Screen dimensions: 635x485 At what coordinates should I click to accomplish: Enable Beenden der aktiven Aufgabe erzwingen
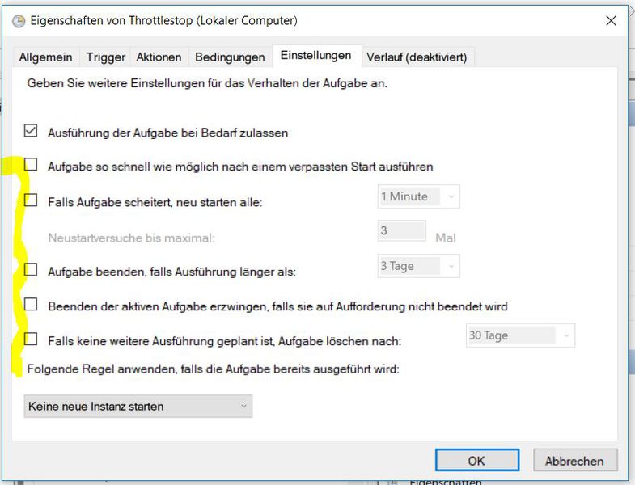[x=31, y=304]
